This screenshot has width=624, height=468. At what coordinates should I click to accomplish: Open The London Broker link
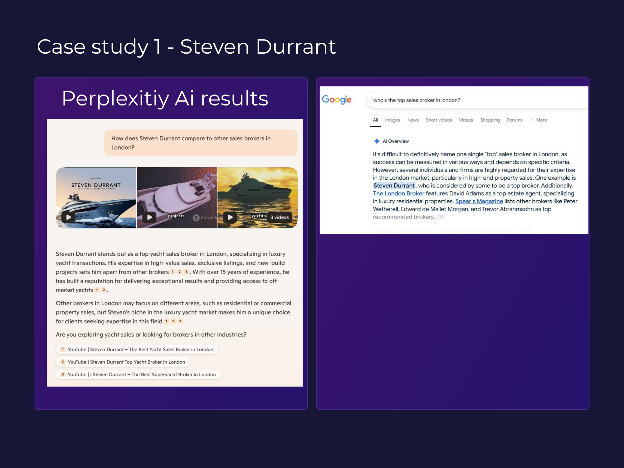398,193
